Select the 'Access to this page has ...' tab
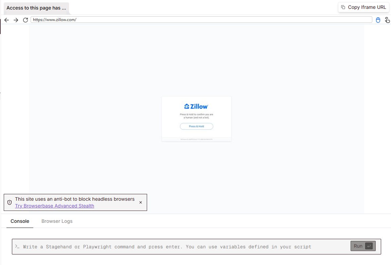This screenshot has width=391, height=265. [36, 8]
